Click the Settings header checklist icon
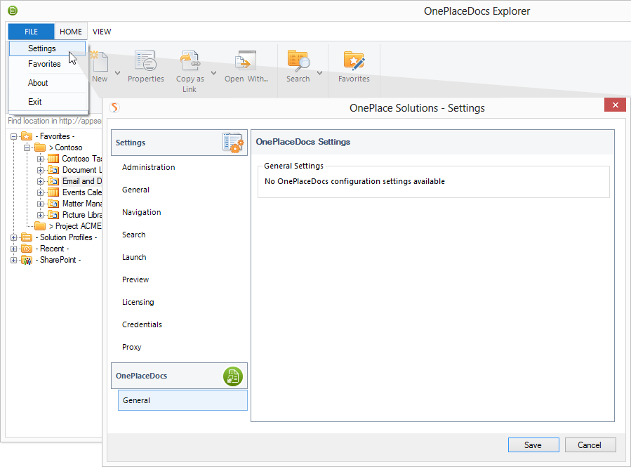631x467 pixels. click(232, 142)
